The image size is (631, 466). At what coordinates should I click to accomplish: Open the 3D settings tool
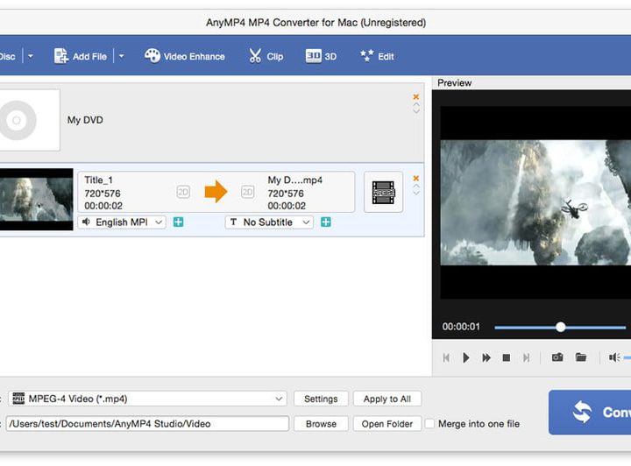tap(321, 56)
